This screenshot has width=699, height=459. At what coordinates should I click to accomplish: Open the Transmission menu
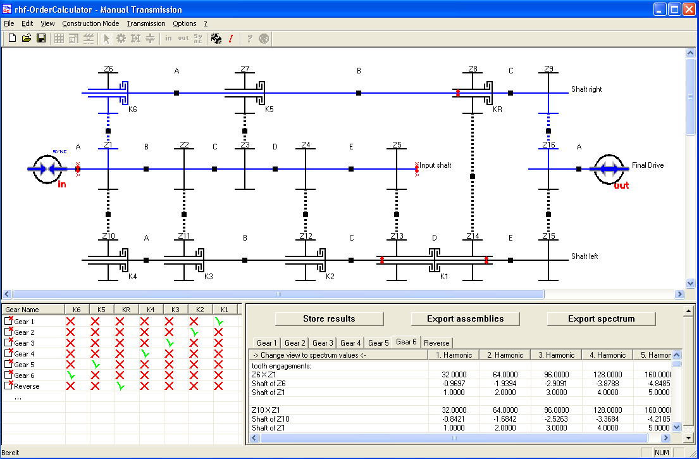pos(146,23)
